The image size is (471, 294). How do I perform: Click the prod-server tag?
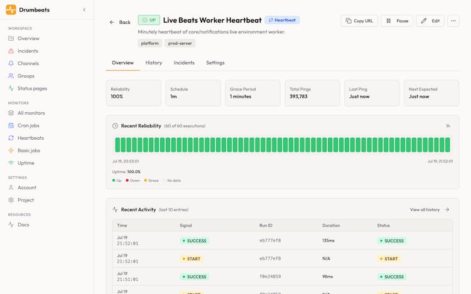[180, 43]
